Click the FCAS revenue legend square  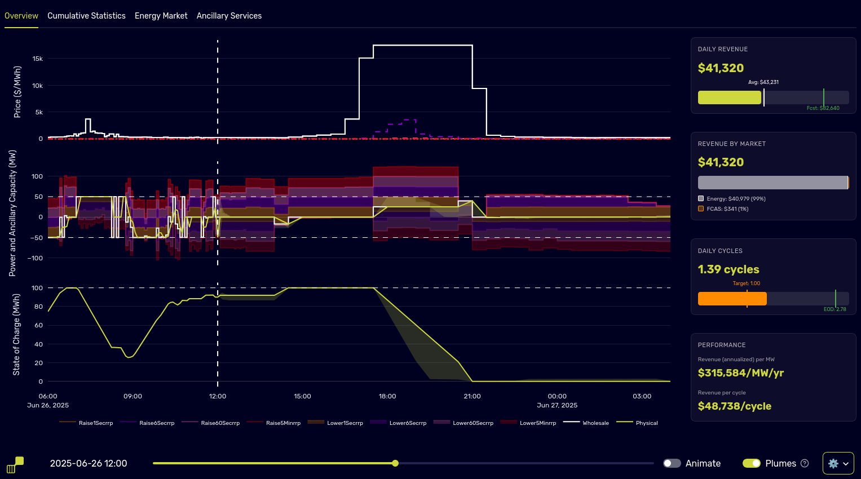pyautogui.click(x=701, y=209)
